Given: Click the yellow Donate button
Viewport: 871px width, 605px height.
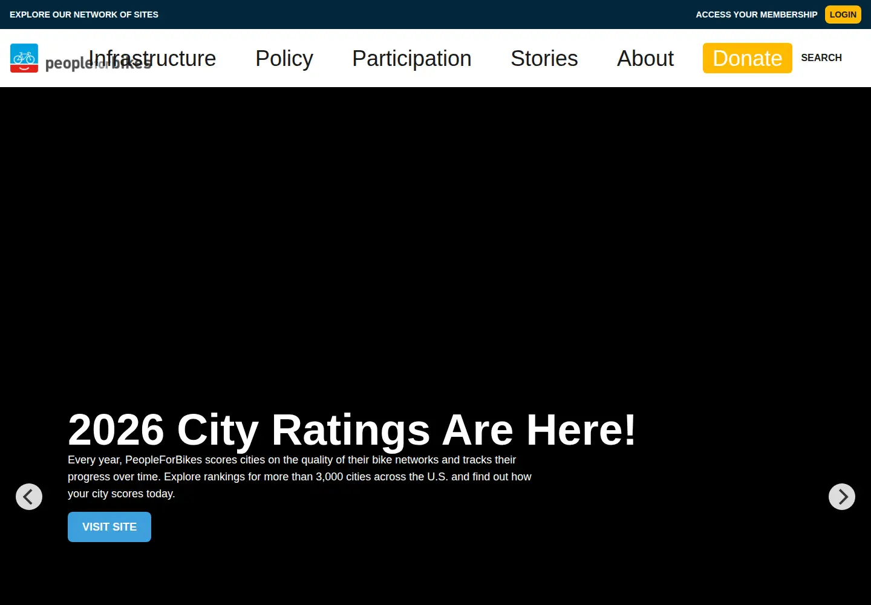Looking at the screenshot, I should pyautogui.click(x=748, y=58).
